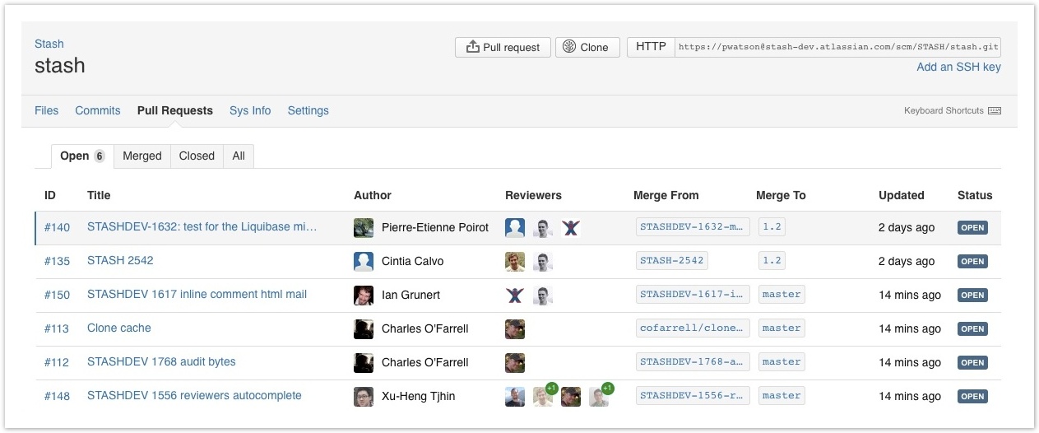
Task: Click first reviewer avatar in #150 row
Action: pyautogui.click(x=515, y=296)
